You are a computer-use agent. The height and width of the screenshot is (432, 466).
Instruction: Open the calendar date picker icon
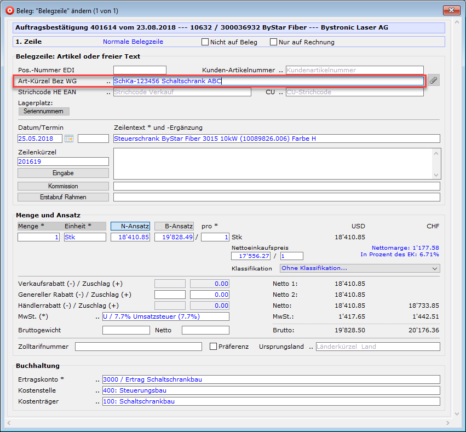(69, 139)
